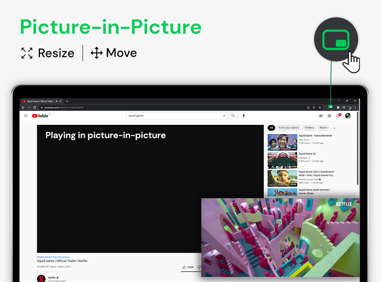The height and width of the screenshot is (282, 381).
Task: Click the browser forward arrow
Action: coord(29,107)
